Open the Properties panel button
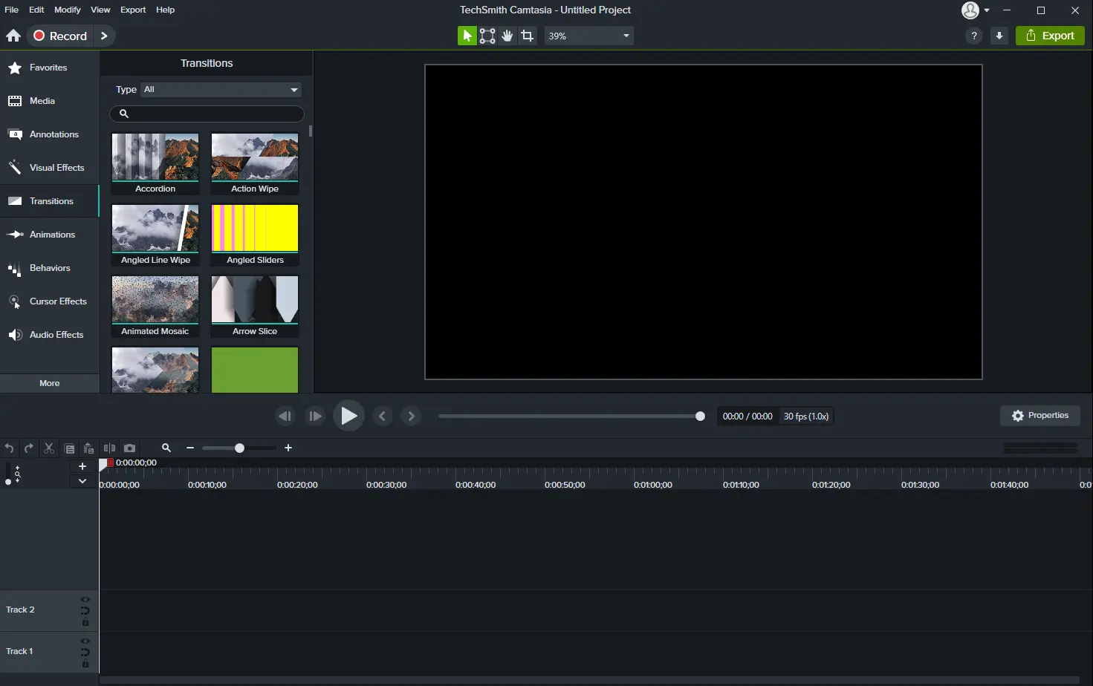The width and height of the screenshot is (1093, 686). (1040, 416)
